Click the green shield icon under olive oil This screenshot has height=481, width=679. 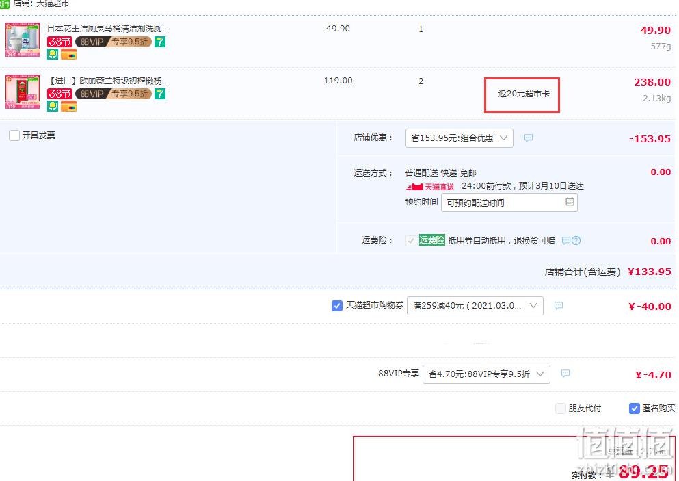tap(53, 106)
